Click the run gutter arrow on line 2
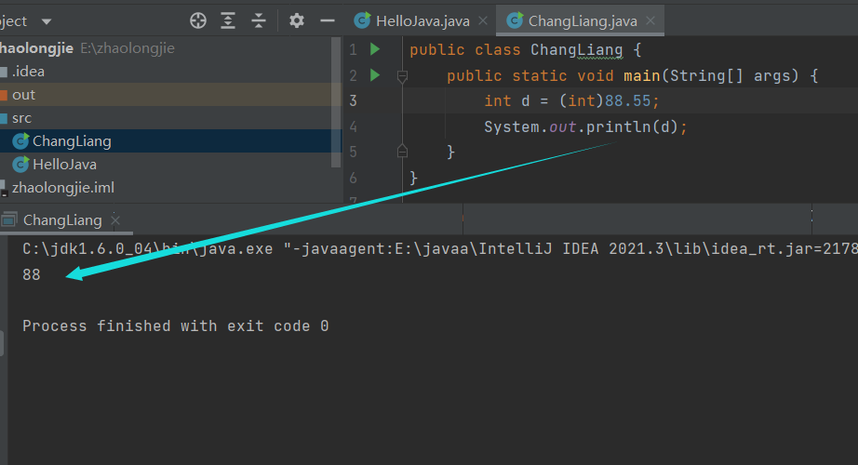 coord(375,74)
